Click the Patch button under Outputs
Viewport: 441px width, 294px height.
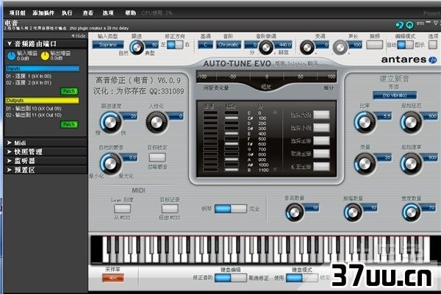click(x=69, y=124)
